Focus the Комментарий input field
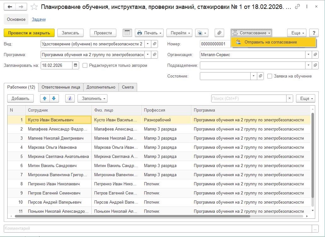325x237 pixels. point(158,229)
